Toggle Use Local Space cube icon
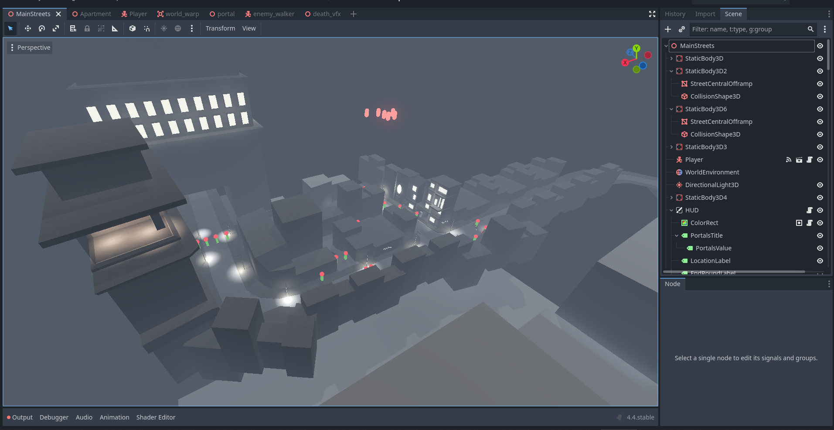The height and width of the screenshot is (430, 834). [133, 28]
